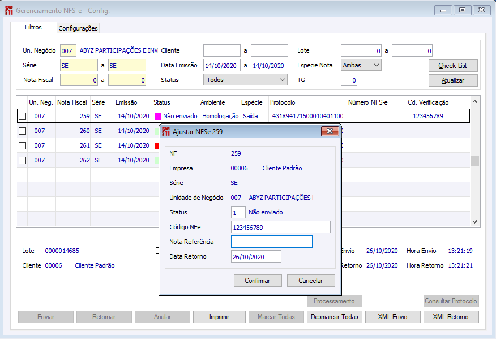This screenshot has width=496, height=339.
Task: Click the magenta status marker of nota 259
Action: [x=157, y=117]
